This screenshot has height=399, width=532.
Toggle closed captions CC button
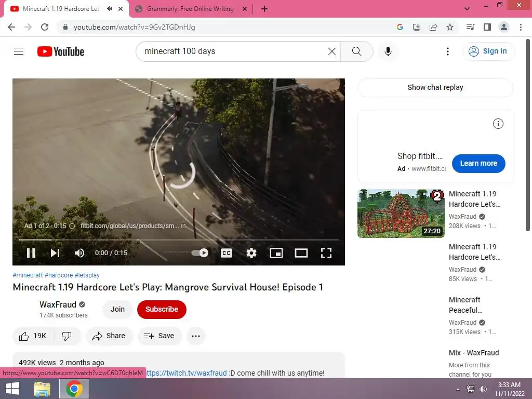click(227, 253)
